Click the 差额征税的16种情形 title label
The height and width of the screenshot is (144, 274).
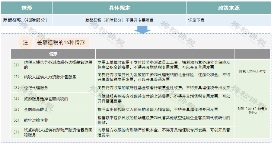(61, 42)
